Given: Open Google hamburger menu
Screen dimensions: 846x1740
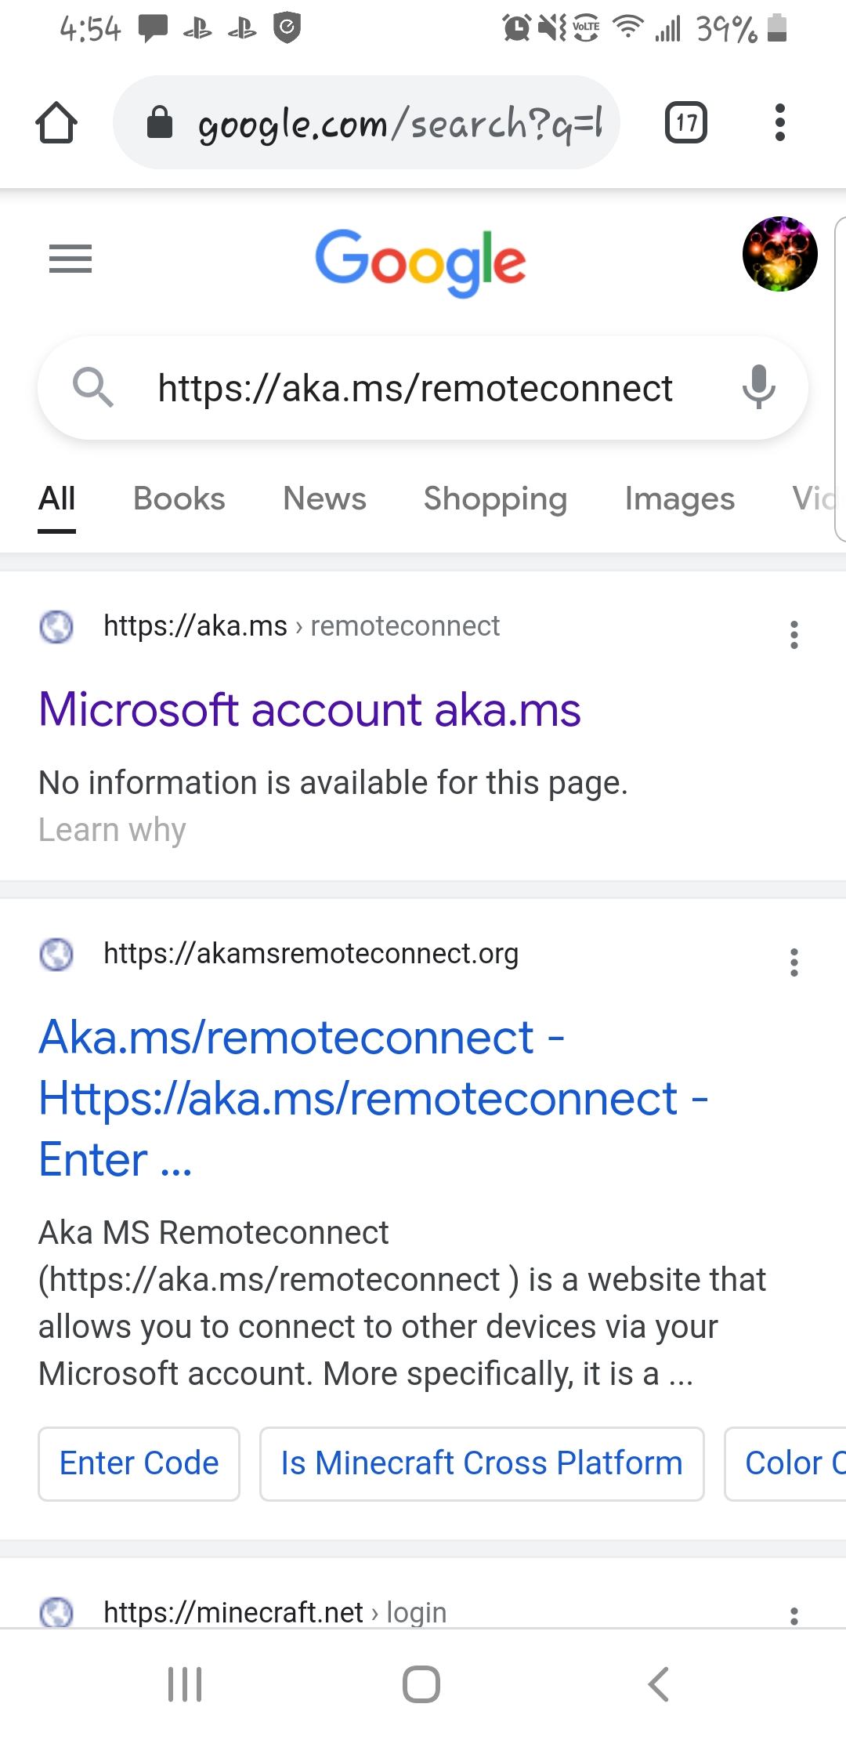Looking at the screenshot, I should (x=70, y=259).
